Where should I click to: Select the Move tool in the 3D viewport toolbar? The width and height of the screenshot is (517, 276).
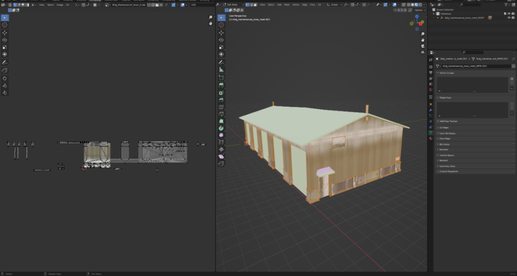[x=222, y=32]
